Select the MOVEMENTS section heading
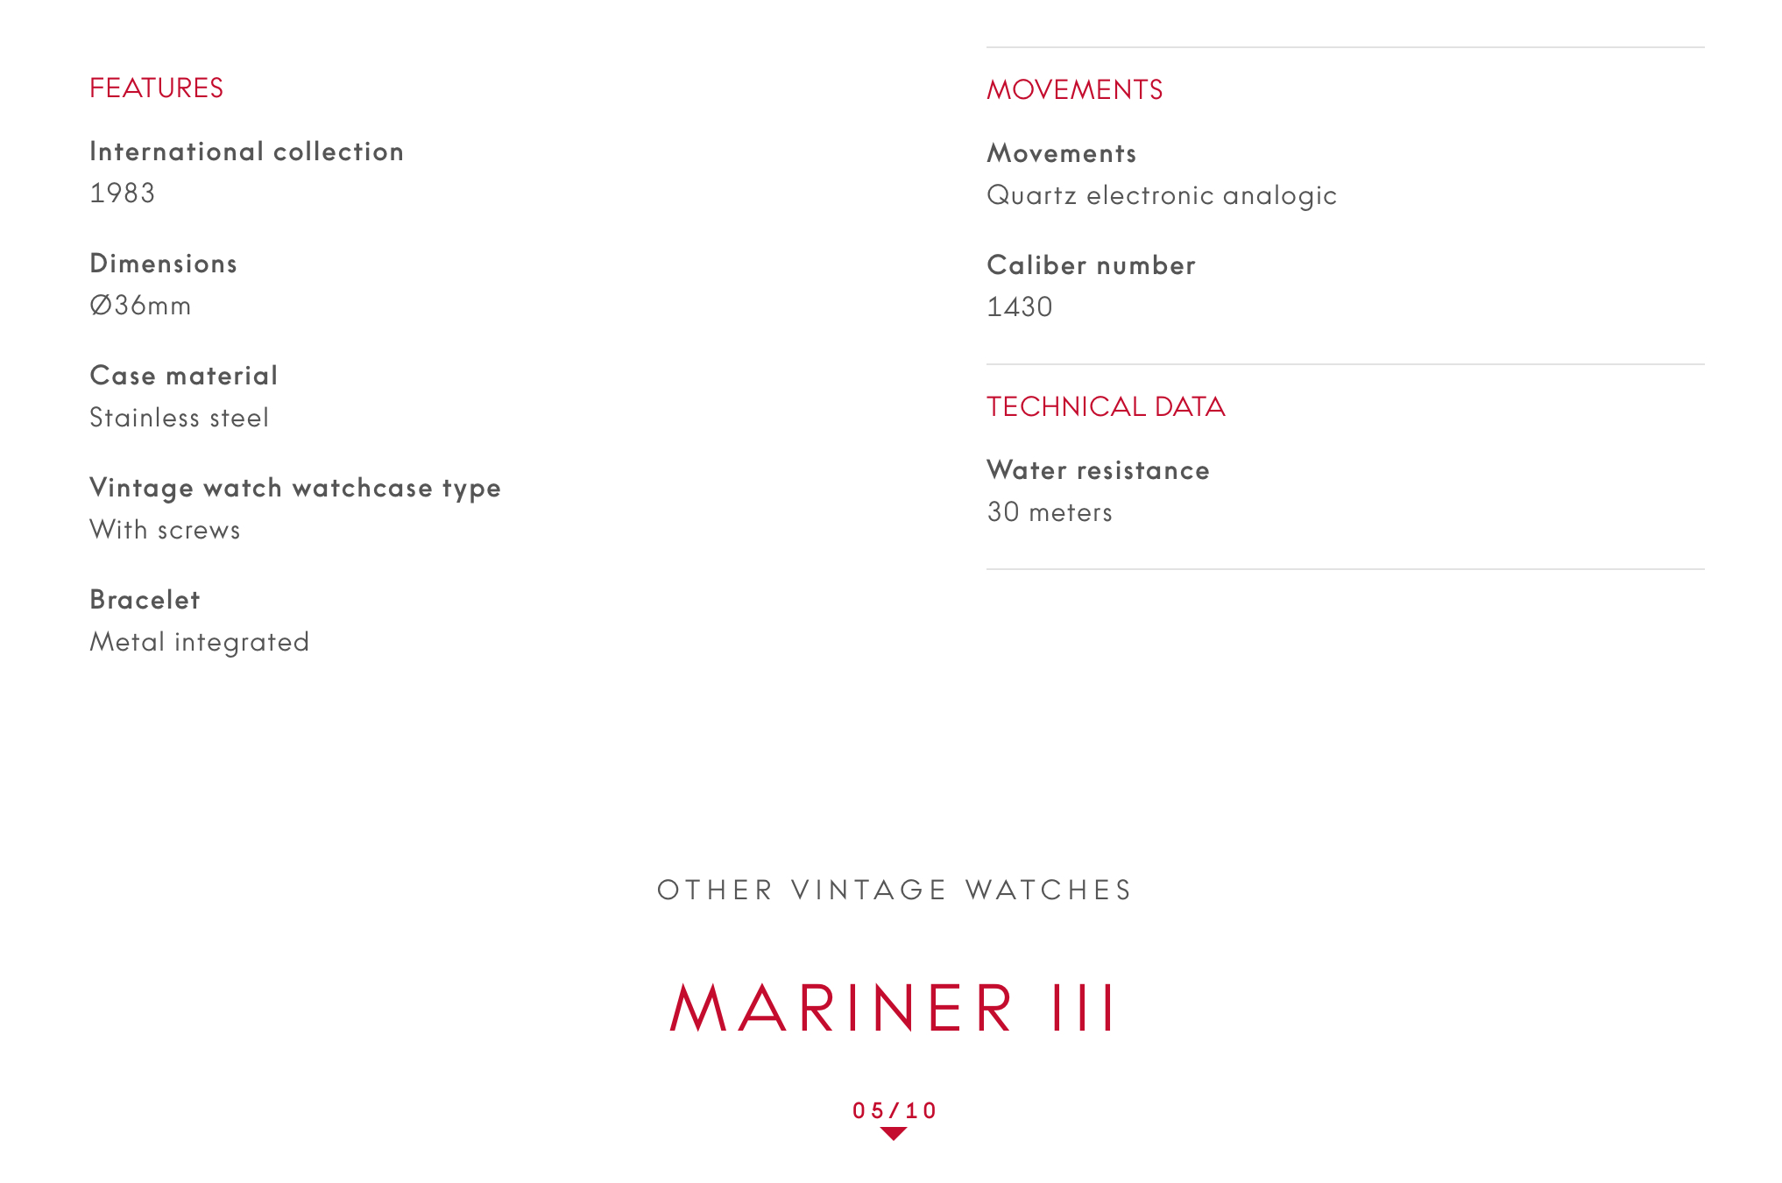 [x=1074, y=90]
